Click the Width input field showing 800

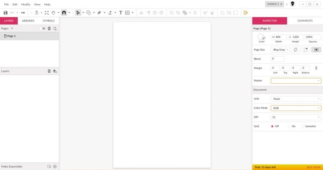(x=279, y=37)
